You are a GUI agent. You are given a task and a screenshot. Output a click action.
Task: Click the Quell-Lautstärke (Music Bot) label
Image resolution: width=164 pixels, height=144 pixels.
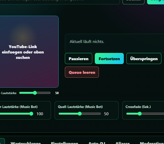coord(80,107)
